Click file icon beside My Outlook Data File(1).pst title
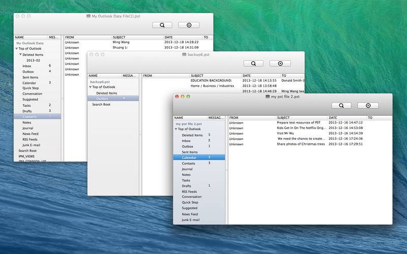This screenshot has width=407, height=254. coord(89,16)
